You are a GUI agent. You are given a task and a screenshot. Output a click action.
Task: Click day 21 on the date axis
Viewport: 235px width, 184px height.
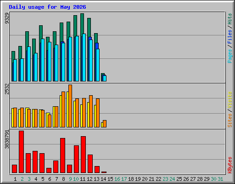click(x=151, y=179)
